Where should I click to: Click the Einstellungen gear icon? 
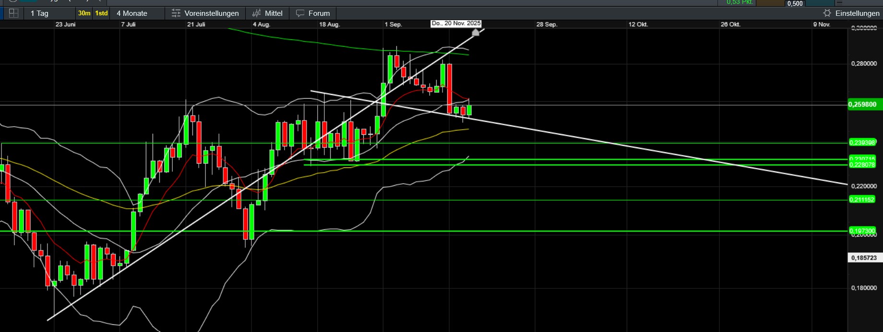point(827,13)
